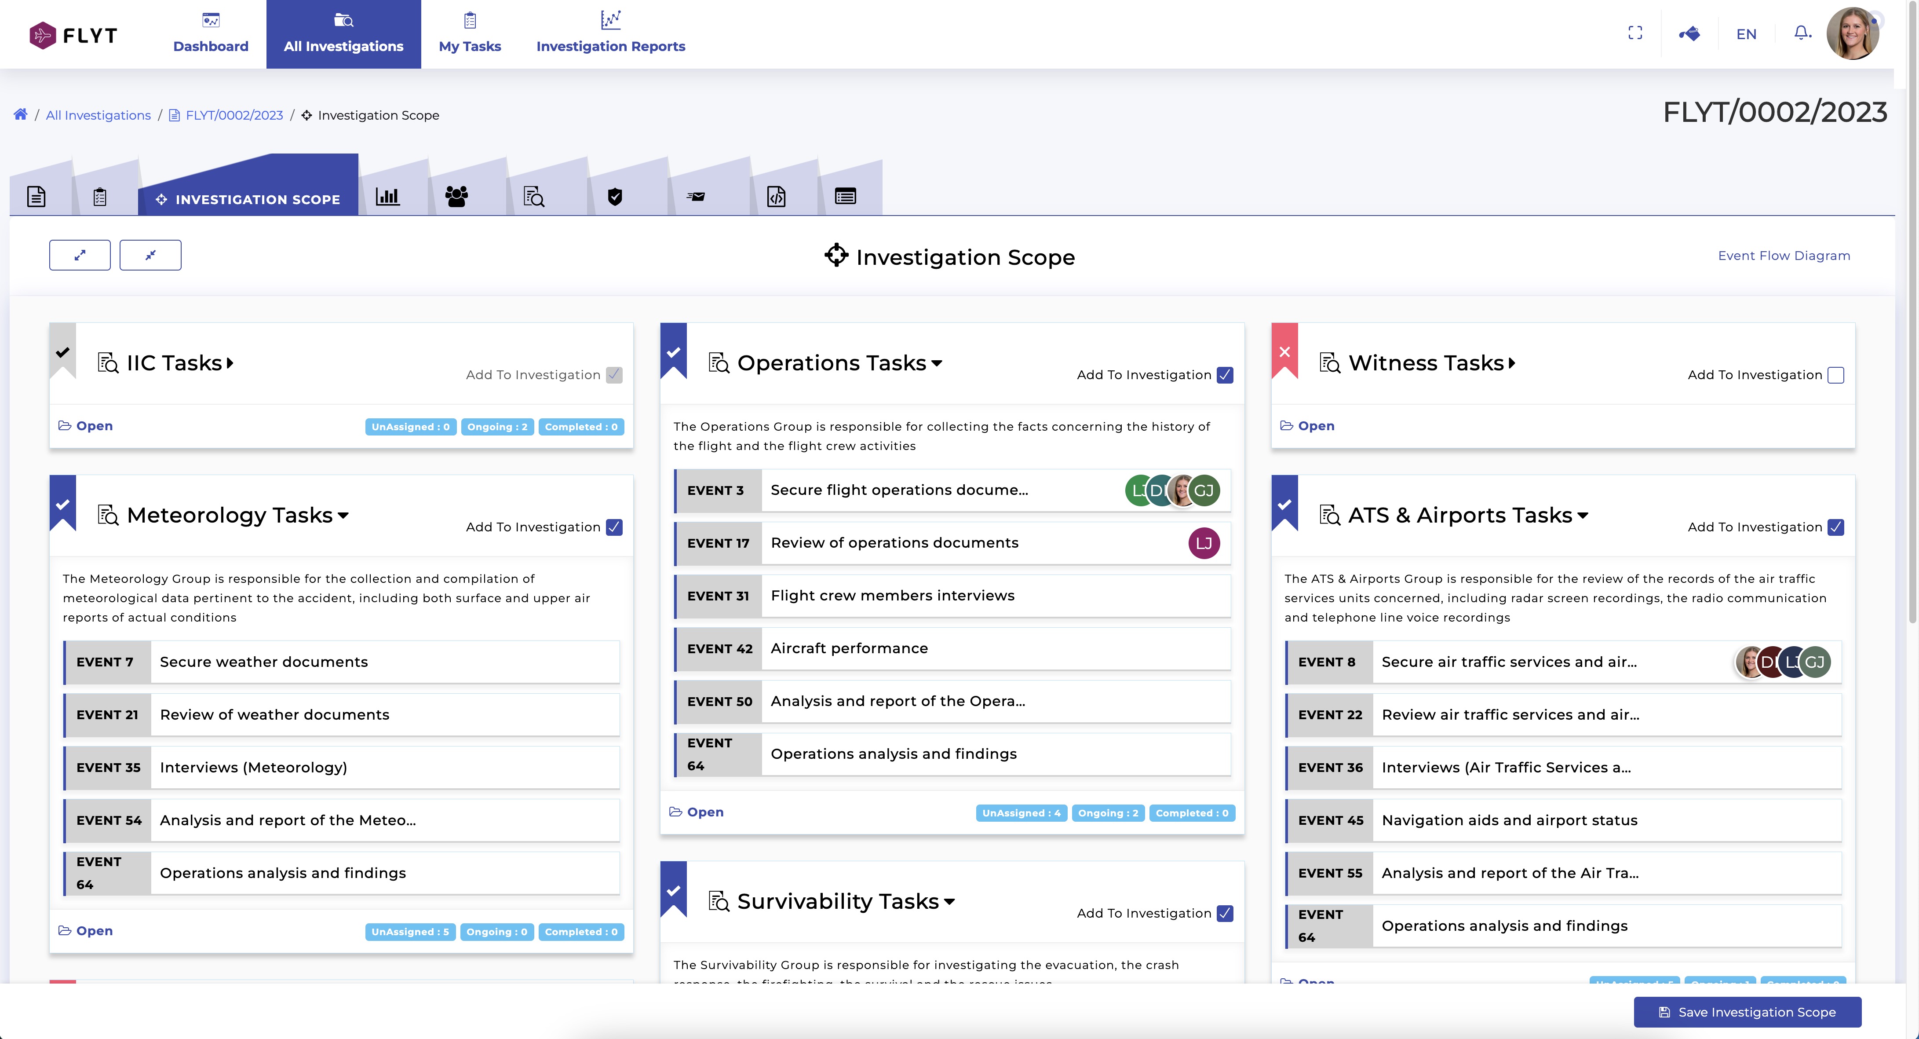Uncheck Add To Investigation for Meteorology Tasks
The width and height of the screenshot is (1919, 1039).
coord(614,527)
